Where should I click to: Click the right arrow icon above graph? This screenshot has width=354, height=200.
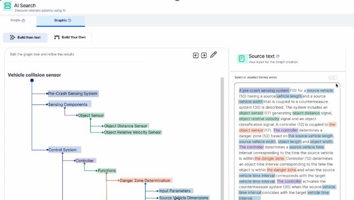204,55
